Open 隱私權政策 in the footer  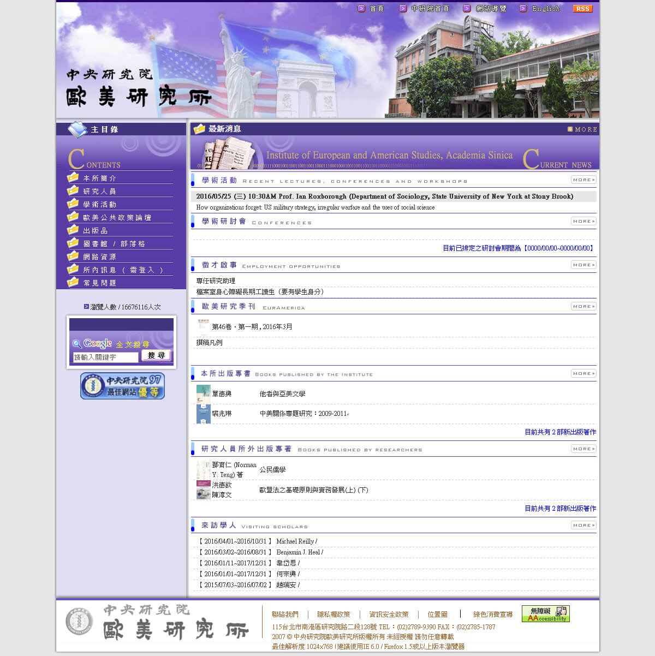(334, 615)
